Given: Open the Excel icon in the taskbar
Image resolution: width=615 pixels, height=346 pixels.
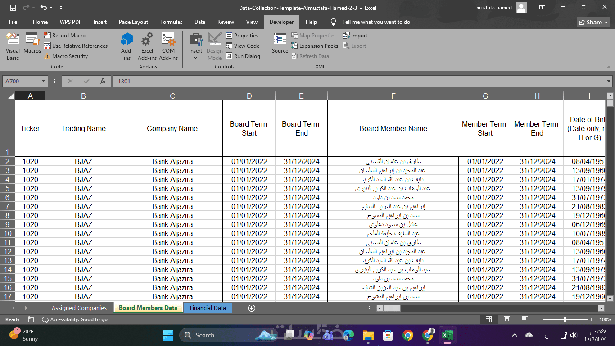Looking at the screenshot, I should 447,335.
